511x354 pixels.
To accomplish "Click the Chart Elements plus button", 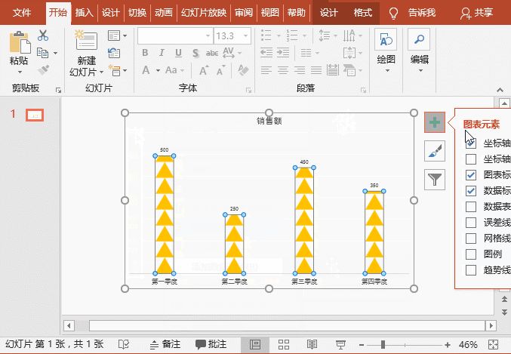I will [x=435, y=122].
